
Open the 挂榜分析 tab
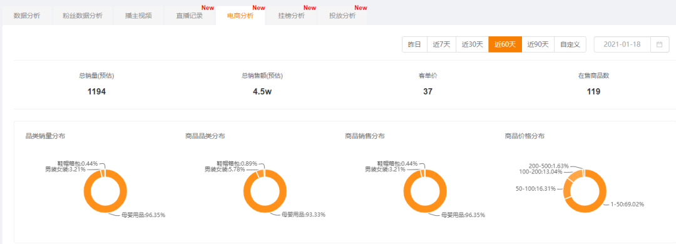[x=292, y=16]
